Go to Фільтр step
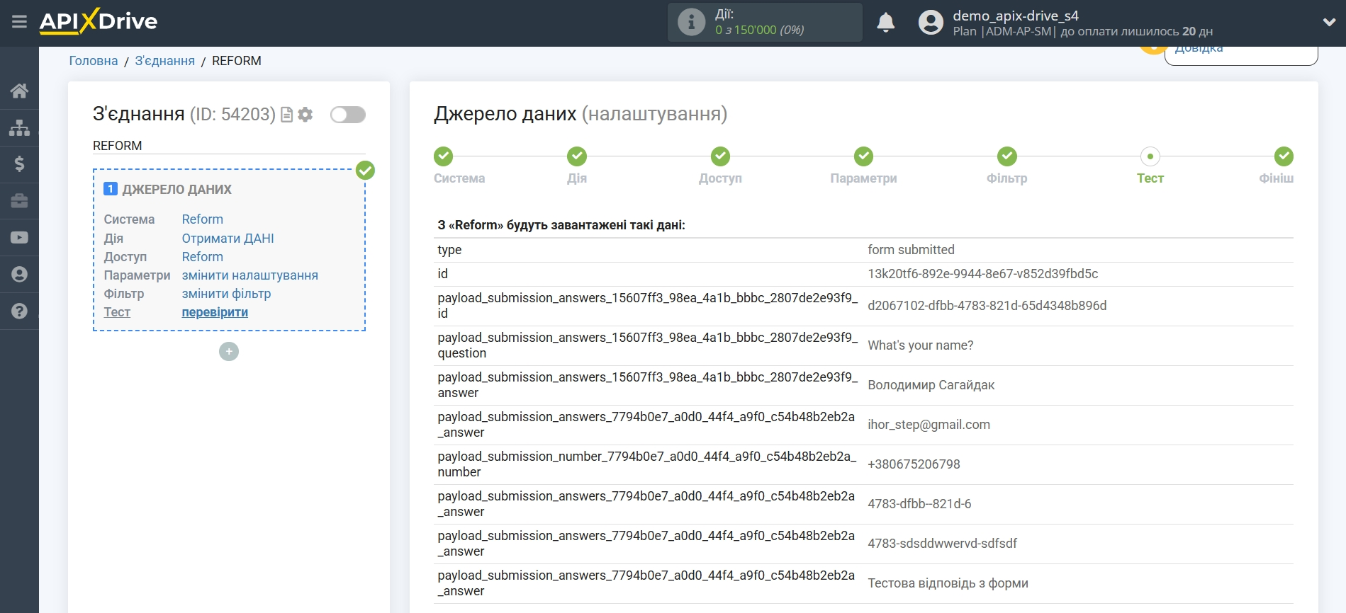 click(x=1007, y=156)
